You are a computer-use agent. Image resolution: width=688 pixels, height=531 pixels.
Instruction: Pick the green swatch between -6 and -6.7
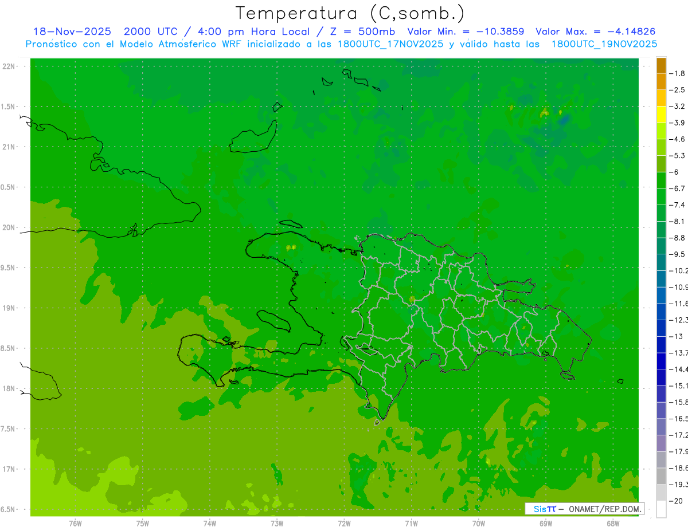click(661, 180)
